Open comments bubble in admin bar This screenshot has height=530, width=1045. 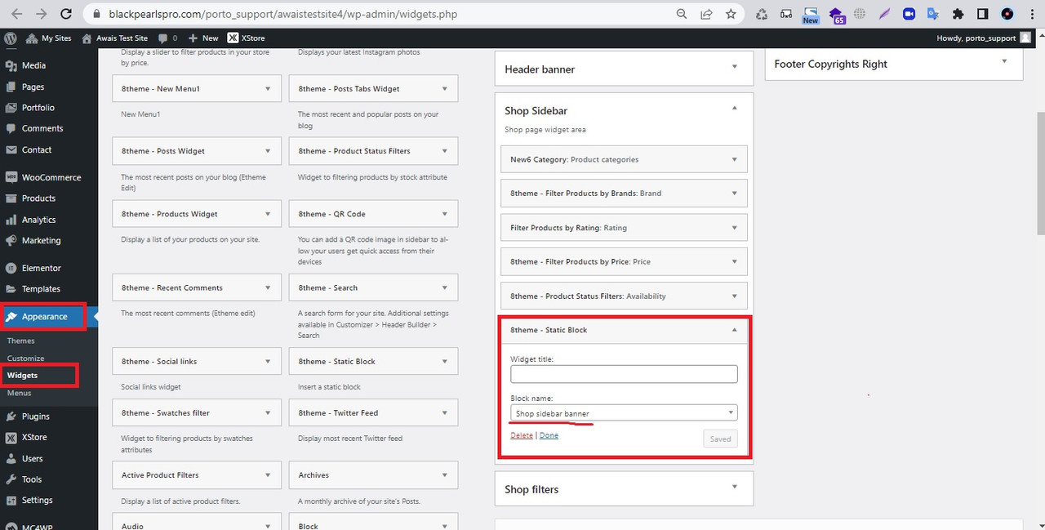click(x=167, y=38)
